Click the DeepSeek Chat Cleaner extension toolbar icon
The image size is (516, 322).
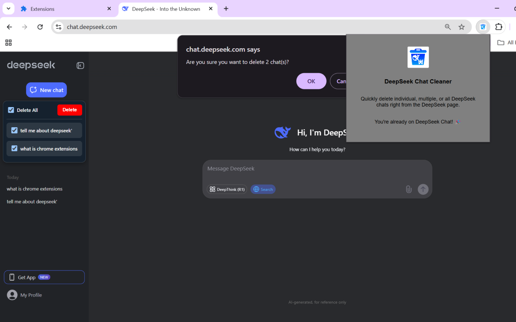pos(483,27)
